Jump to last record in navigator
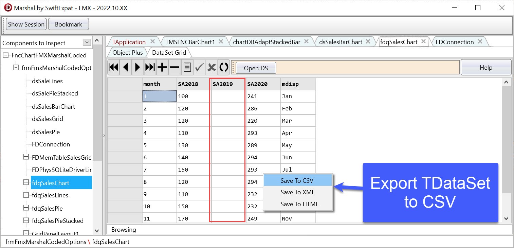Viewport: 514px width, 248px height. [150, 67]
